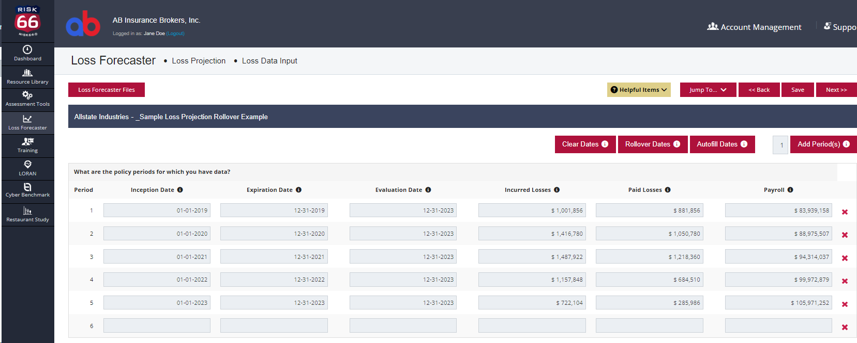Show info for Incurred Losses column
Viewport: 857px width, 343px height.
(557, 190)
